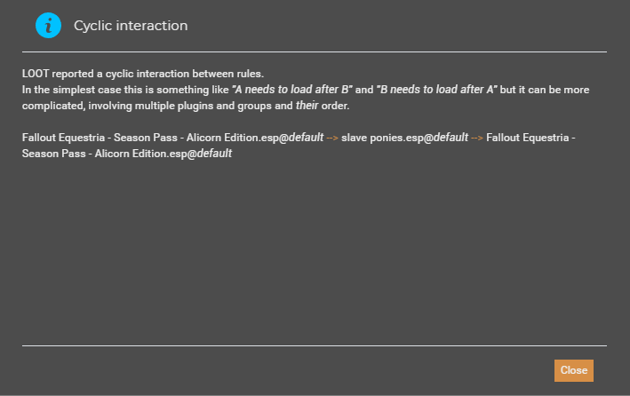Click the italic "A needs to load after B" text
This screenshot has width=630, height=396.
tap(292, 90)
